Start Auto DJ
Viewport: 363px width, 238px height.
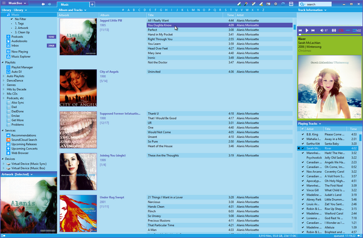click(x=16, y=72)
